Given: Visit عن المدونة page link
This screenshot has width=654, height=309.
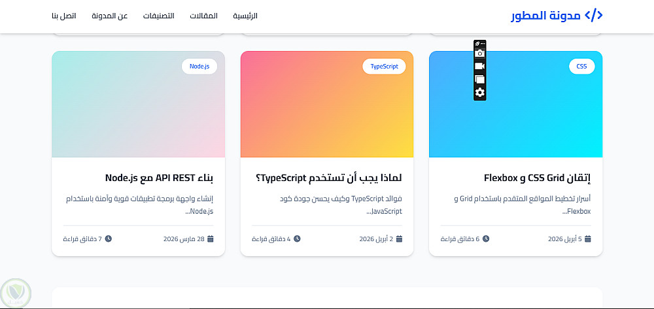Looking at the screenshot, I should coord(110,16).
